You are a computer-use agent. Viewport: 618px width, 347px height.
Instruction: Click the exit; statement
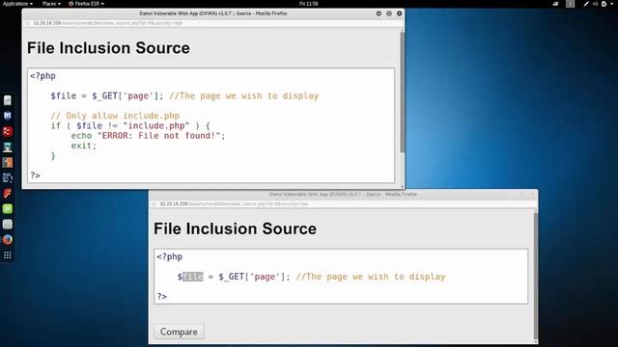tap(84, 146)
